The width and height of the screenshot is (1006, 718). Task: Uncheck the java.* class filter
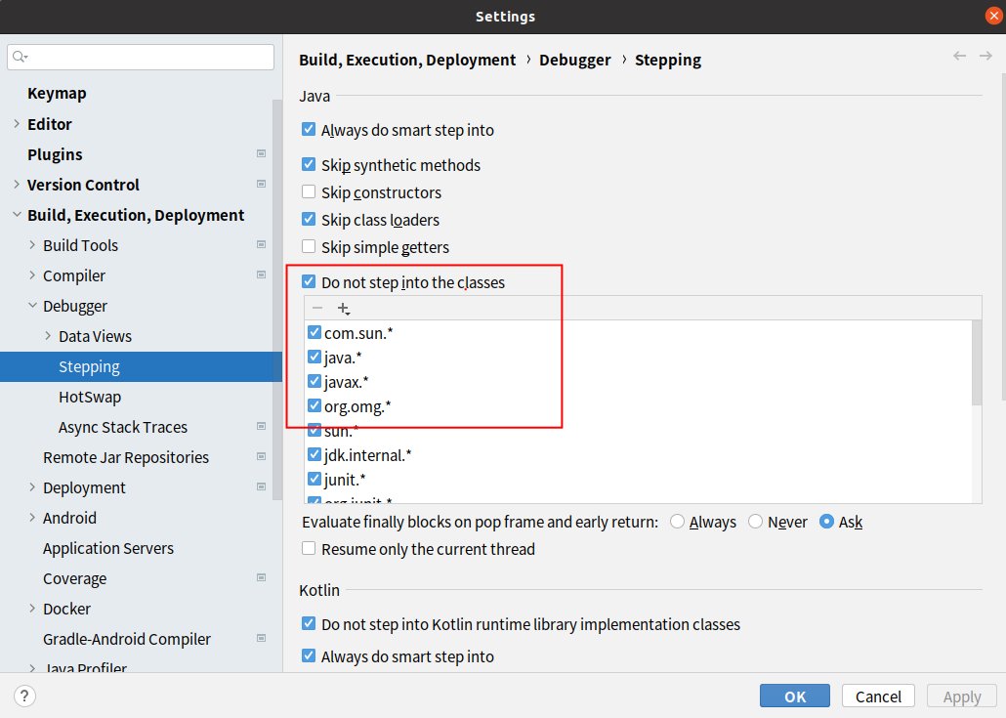[314, 357]
